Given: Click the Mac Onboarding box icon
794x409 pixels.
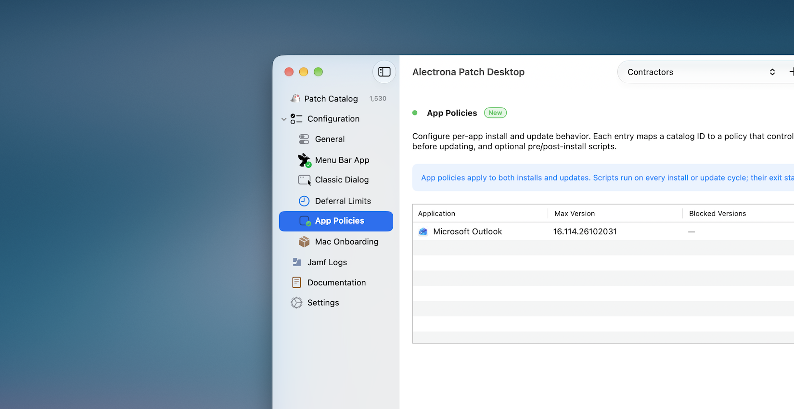Looking at the screenshot, I should [x=304, y=242].
